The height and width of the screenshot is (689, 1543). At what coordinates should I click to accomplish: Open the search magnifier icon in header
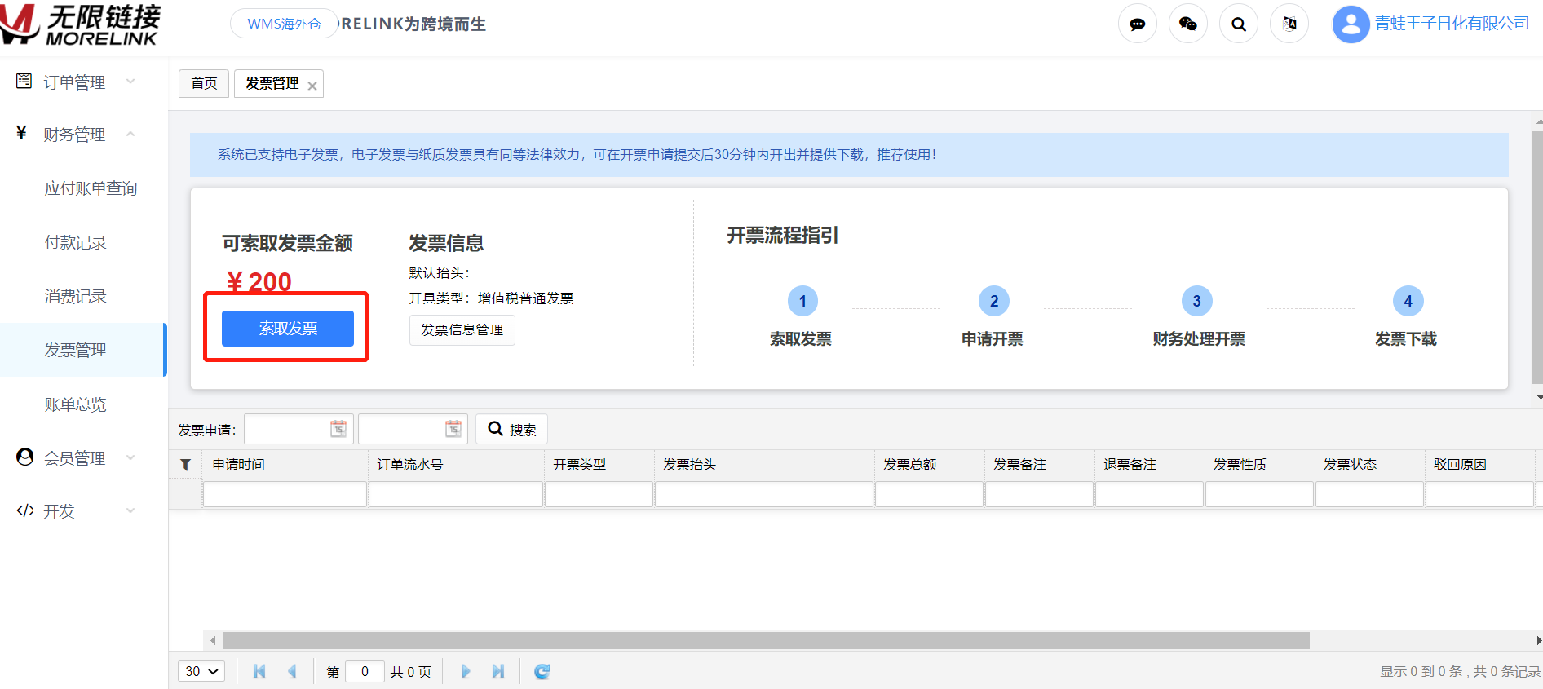[x=1238, y=24]
